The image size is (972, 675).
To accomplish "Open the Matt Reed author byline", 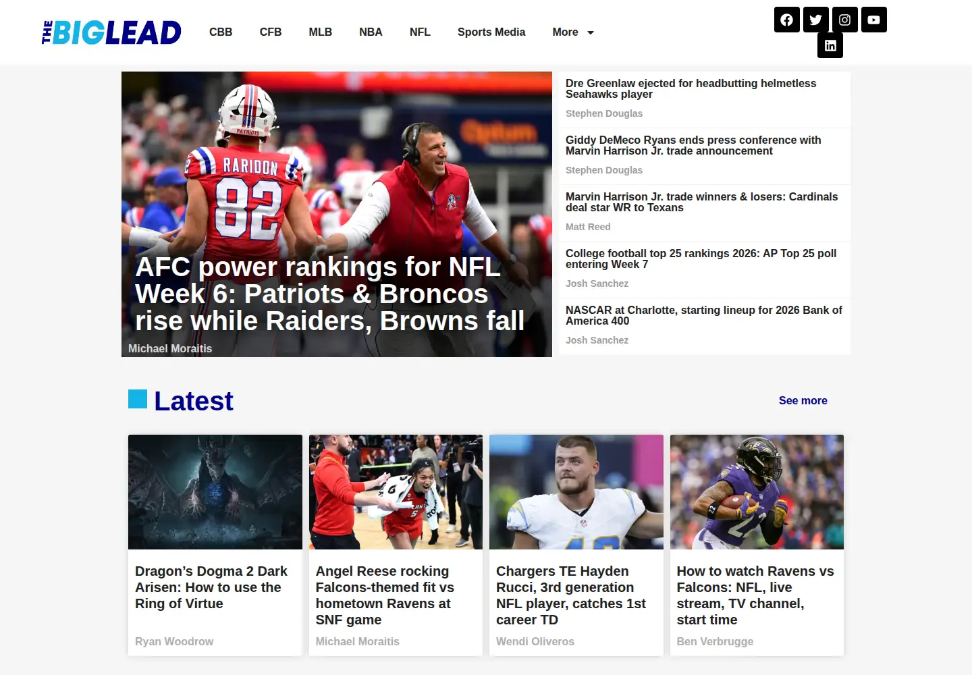I will click(588, 227).
